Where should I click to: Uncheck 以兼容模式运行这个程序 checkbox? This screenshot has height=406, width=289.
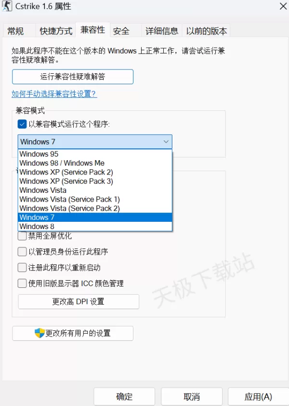click(x=22, y=124)
